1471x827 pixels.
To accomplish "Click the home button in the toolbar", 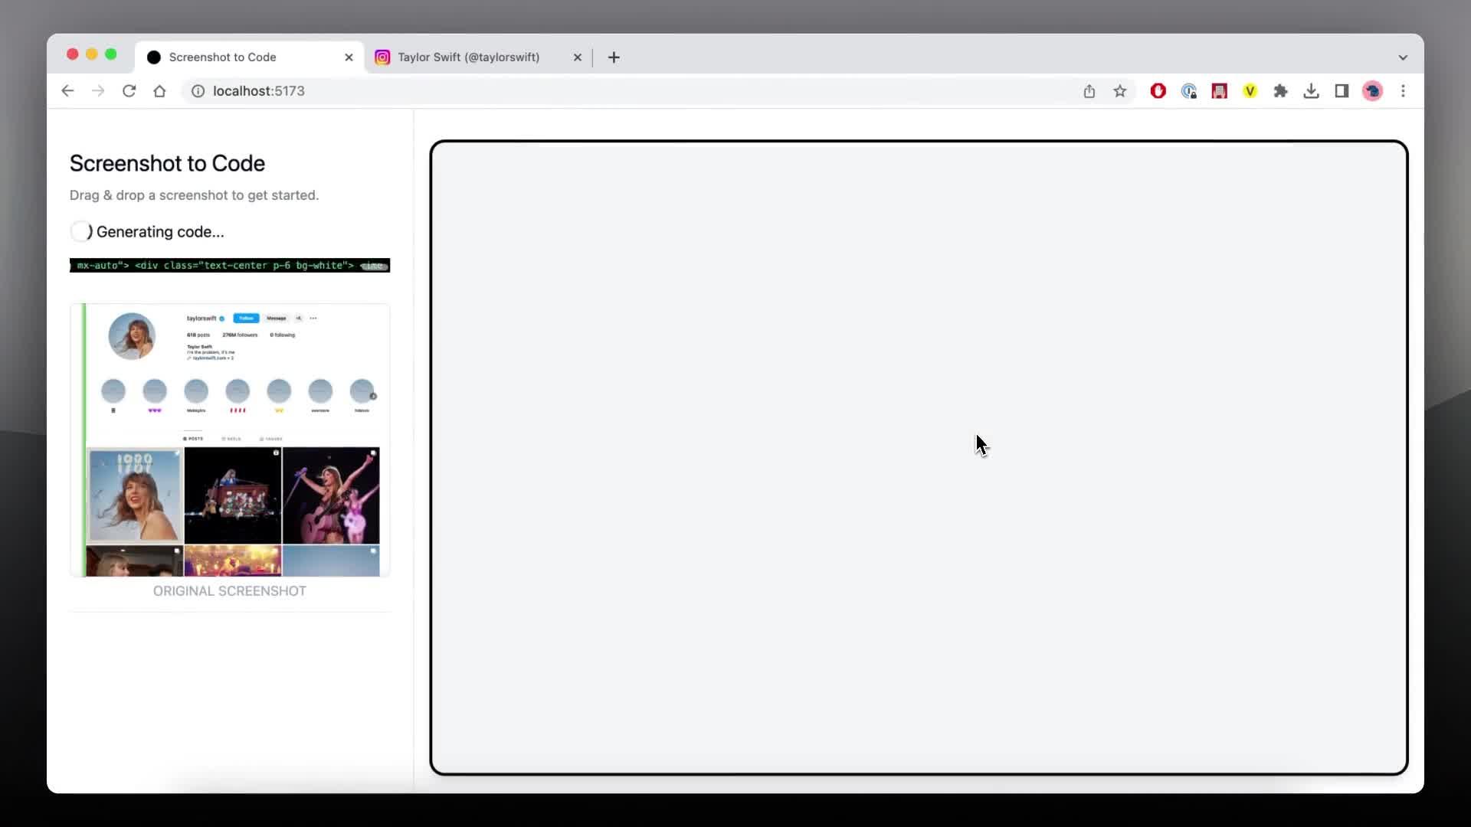I will pos(159,90).
